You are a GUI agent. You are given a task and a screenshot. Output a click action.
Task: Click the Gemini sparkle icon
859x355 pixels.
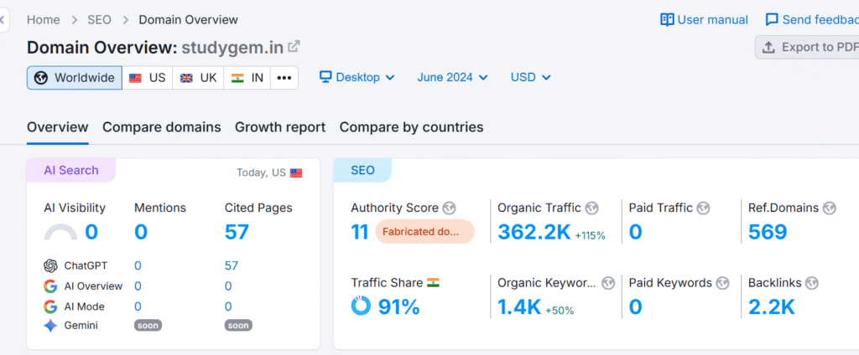(x=50, y=326)
